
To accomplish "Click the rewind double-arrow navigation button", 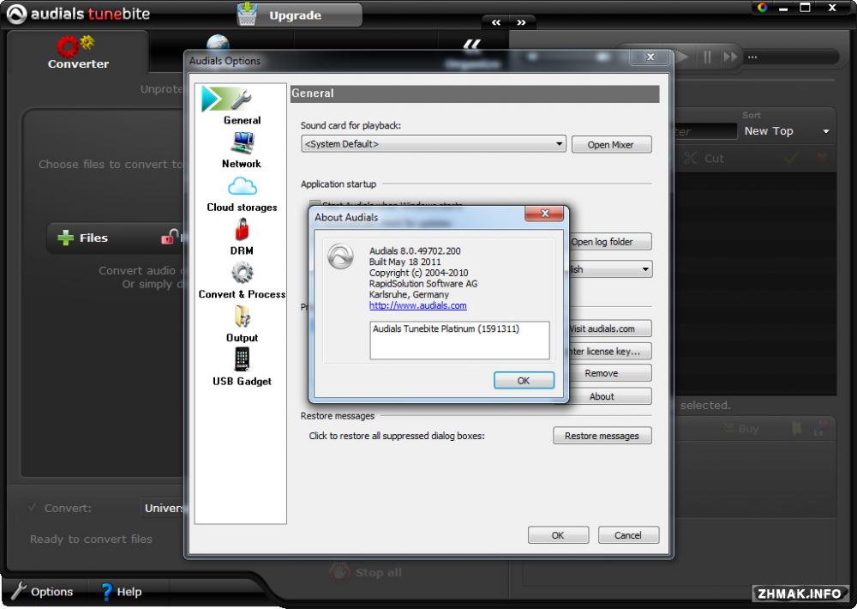I will click(x=496, y=22).
